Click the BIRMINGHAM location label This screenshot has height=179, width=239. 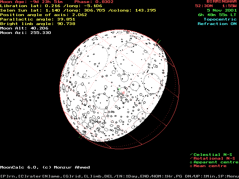click(x=221, y=1)
